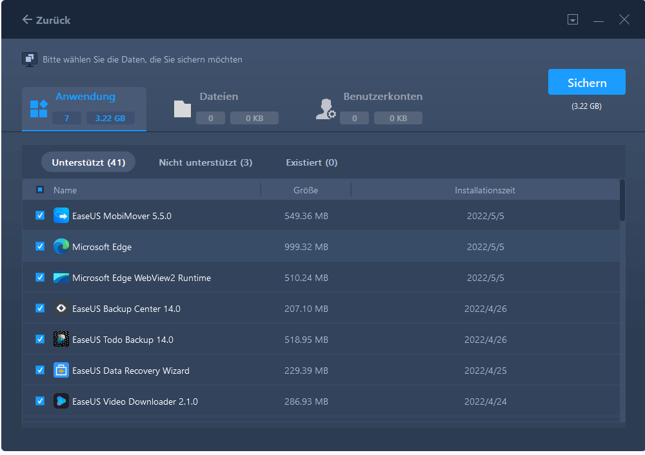This screenshot has width=645, height=455.
Task: Click the 510.24 MB size value
Action: click(306, 278)
